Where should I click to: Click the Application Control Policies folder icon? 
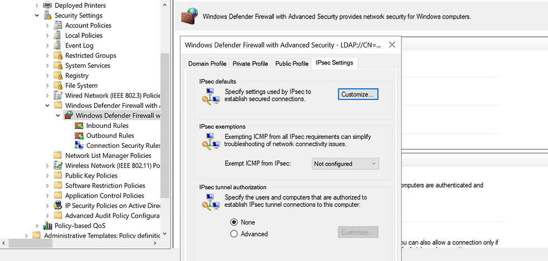[58, 195]
